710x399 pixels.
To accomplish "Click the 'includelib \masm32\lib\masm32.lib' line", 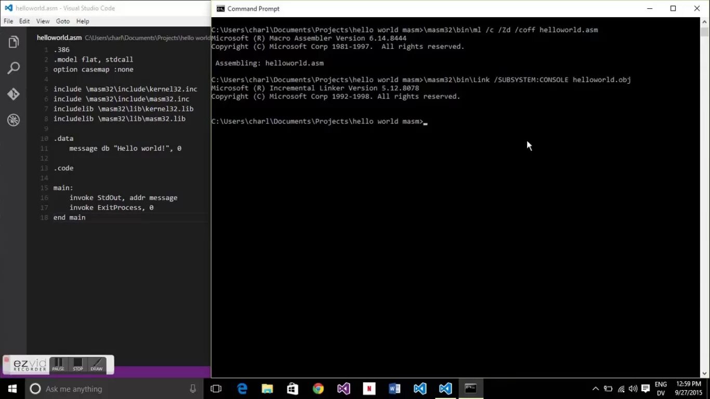I will (120, 119).
